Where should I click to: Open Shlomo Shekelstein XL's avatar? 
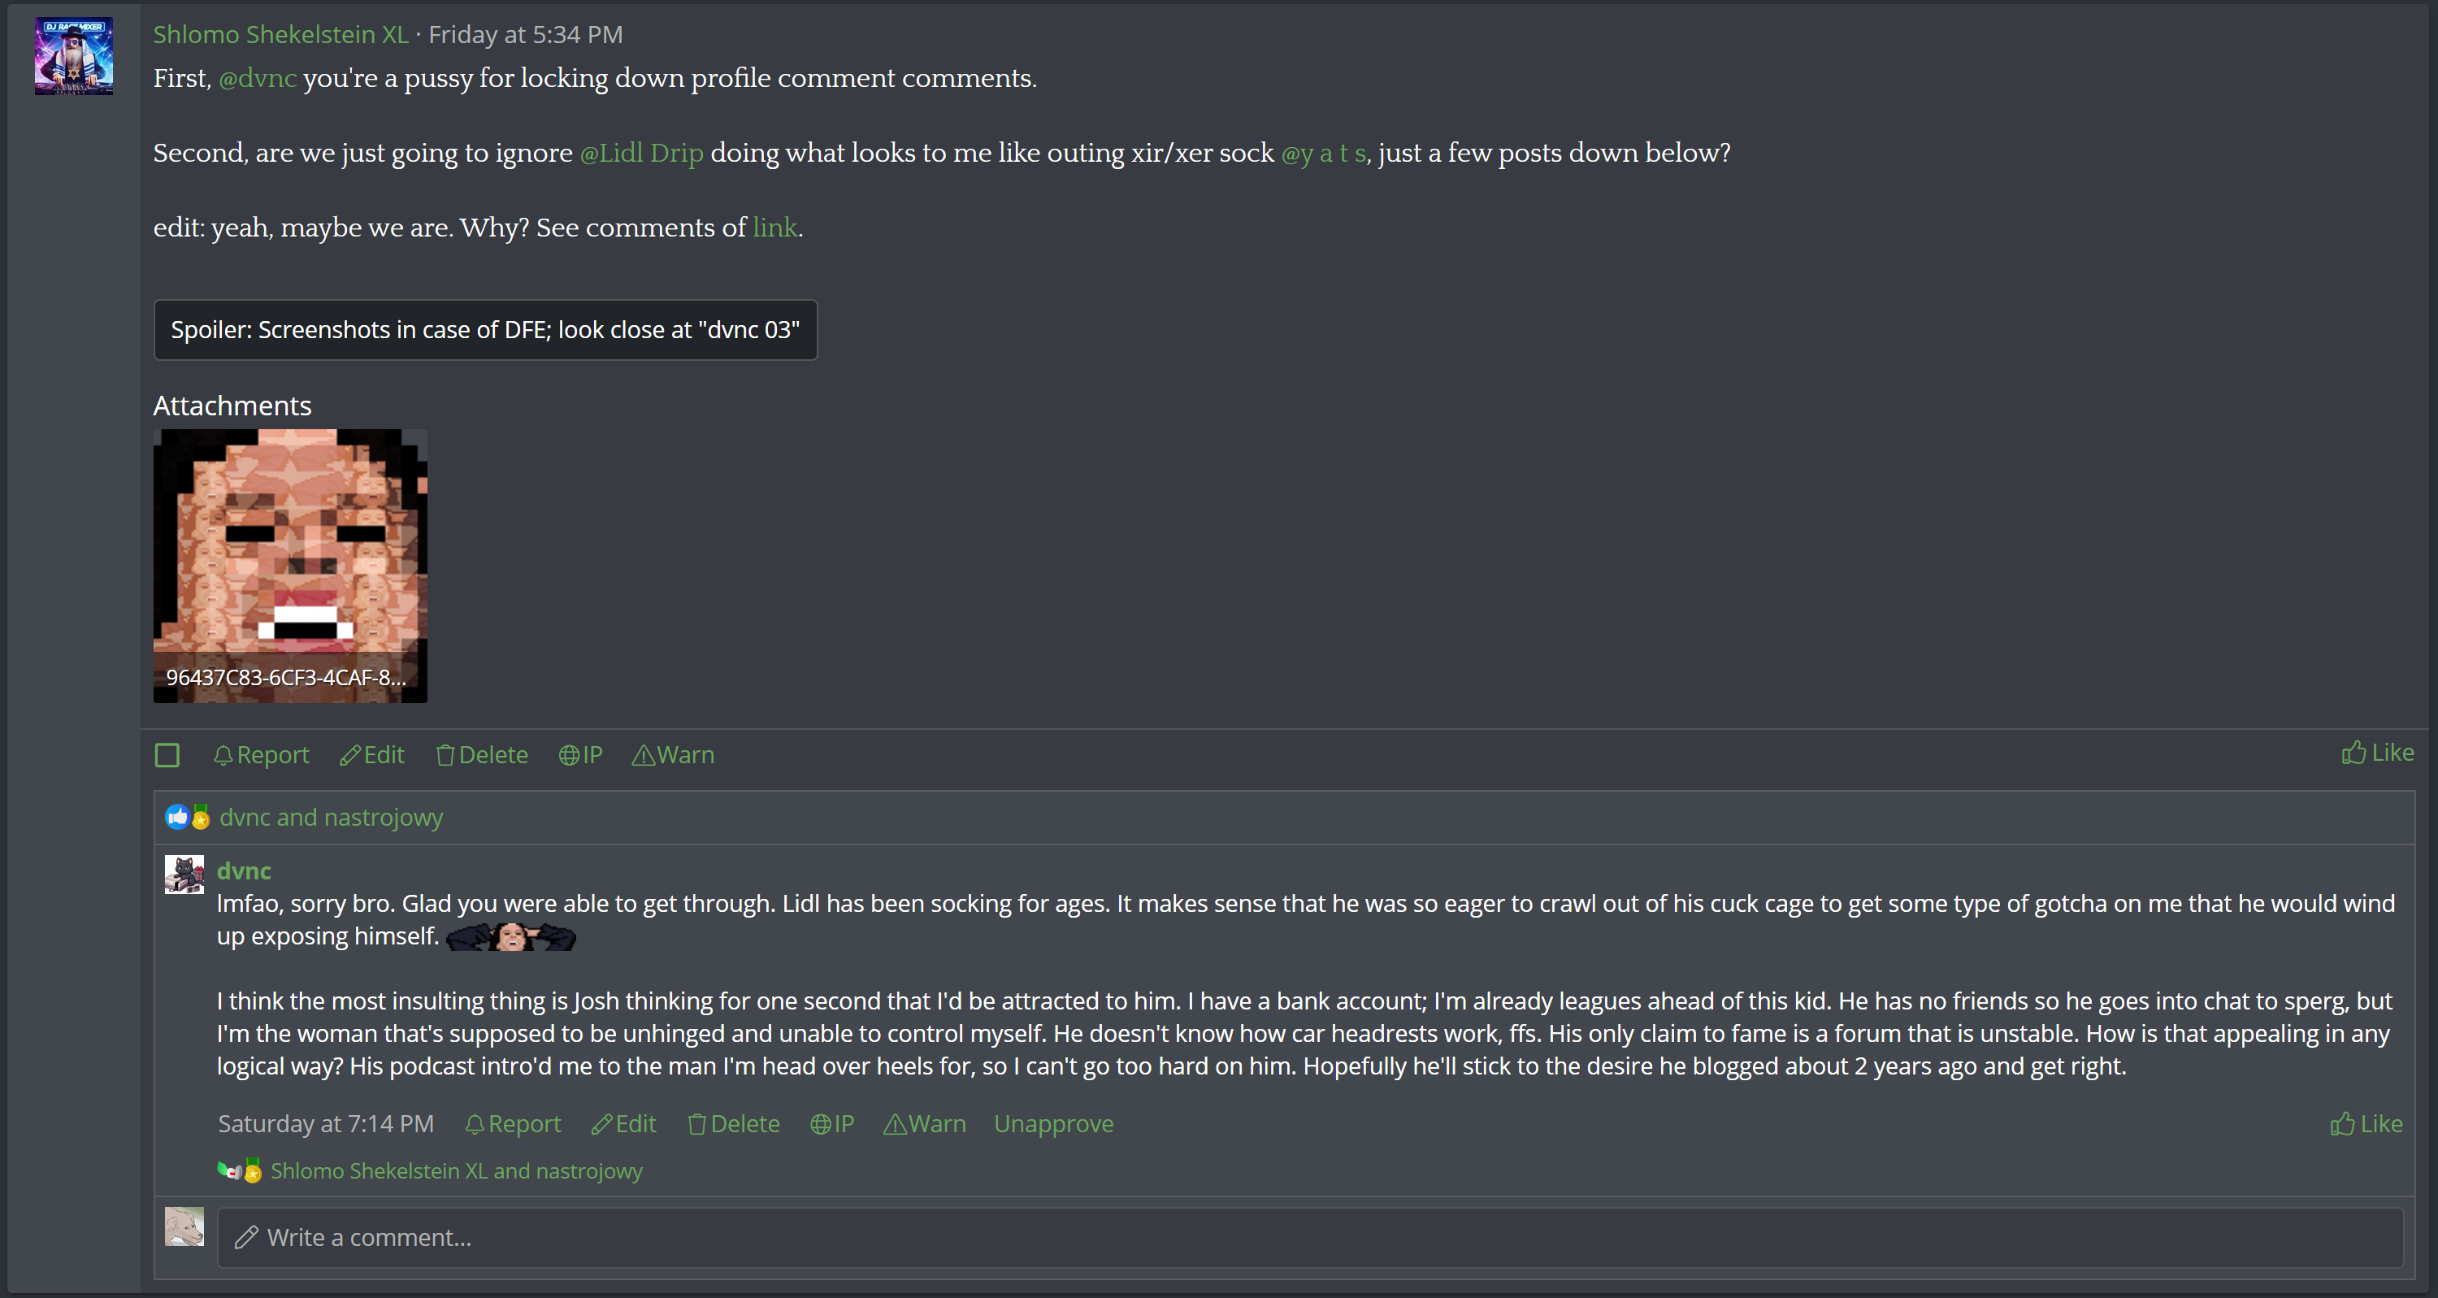[x=74, y=56]
